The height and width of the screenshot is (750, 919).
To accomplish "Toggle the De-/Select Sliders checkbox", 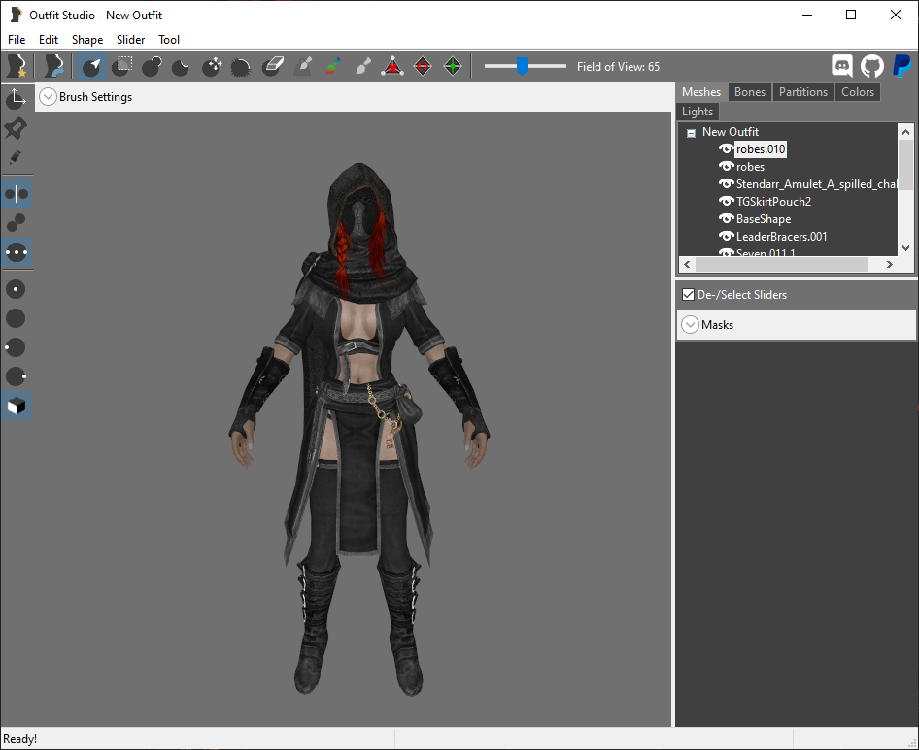I will (x=688, y=295).
